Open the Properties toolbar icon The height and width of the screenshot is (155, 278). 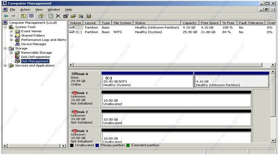pyautogui.click(x=66, y=16)
